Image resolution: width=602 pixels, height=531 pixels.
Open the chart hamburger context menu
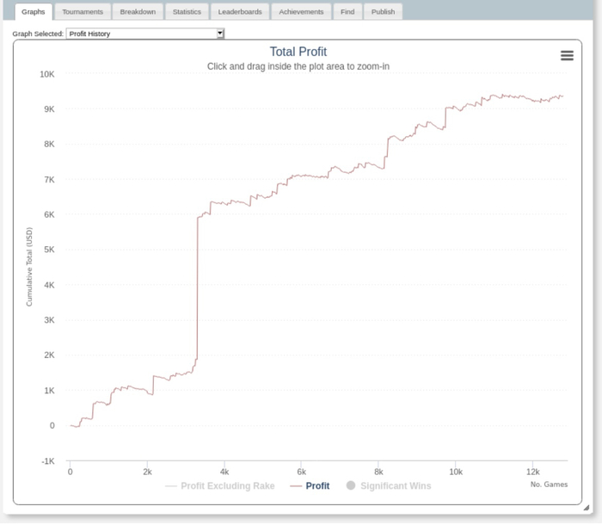click(567, 56)
